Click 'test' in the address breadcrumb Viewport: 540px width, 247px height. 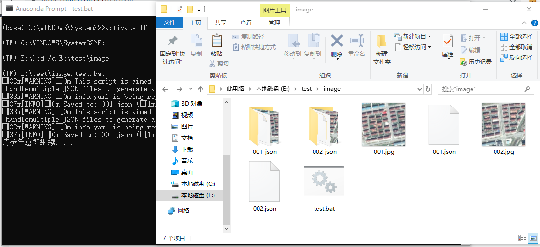306,89
